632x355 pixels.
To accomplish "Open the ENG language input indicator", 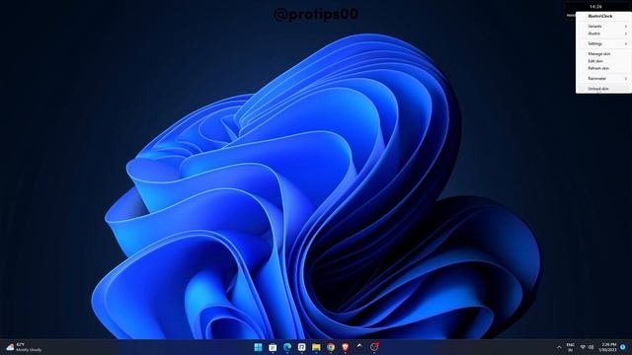I will pyautogui.click(x=571, y=347).
